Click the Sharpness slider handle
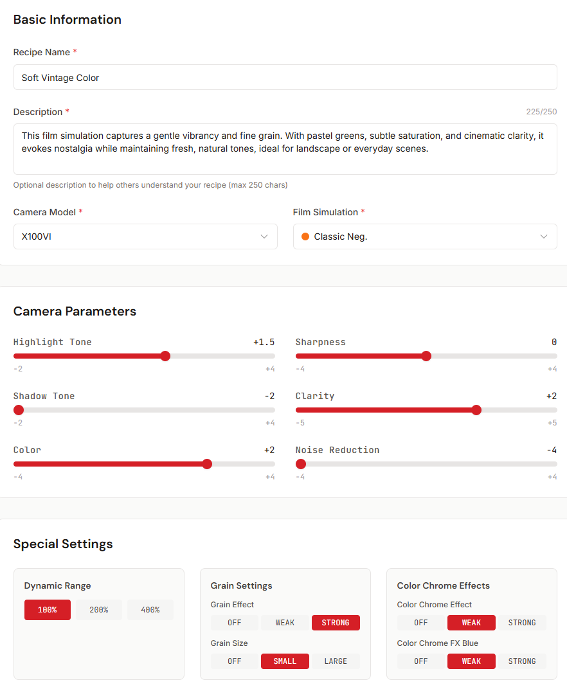567x687 pixels. click(x=426, y=356)
